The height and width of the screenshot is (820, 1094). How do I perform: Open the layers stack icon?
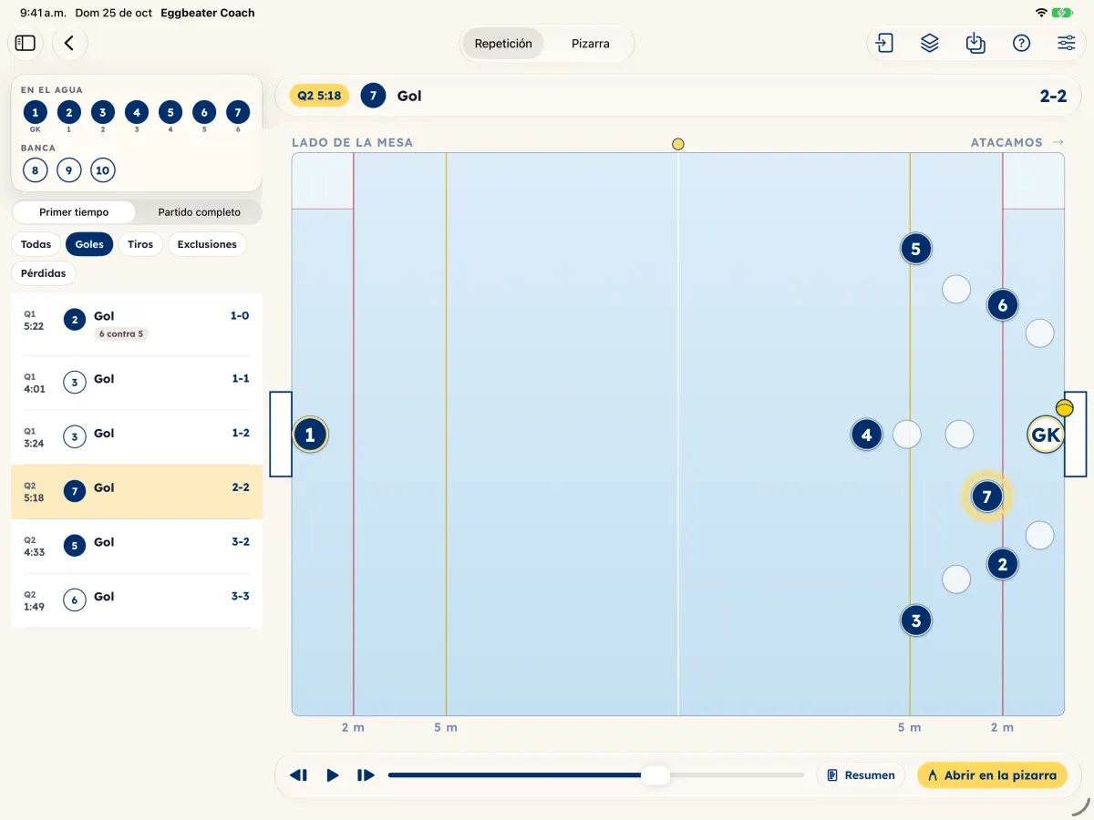tap(930, 43)
